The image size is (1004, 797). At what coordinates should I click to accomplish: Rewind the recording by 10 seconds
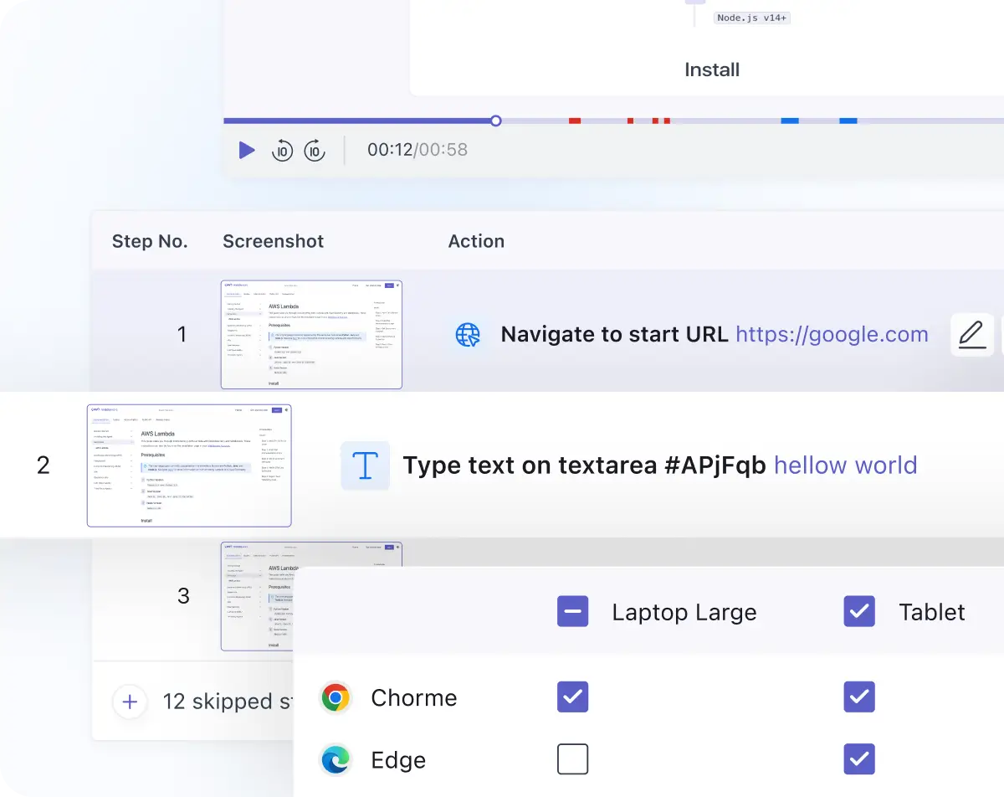pyautogui.click(x=282, y=151)
